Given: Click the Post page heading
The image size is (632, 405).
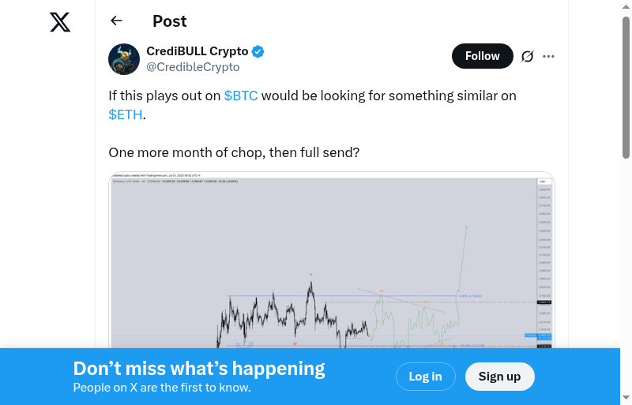Looking at the screenshot, I should 170,21.
